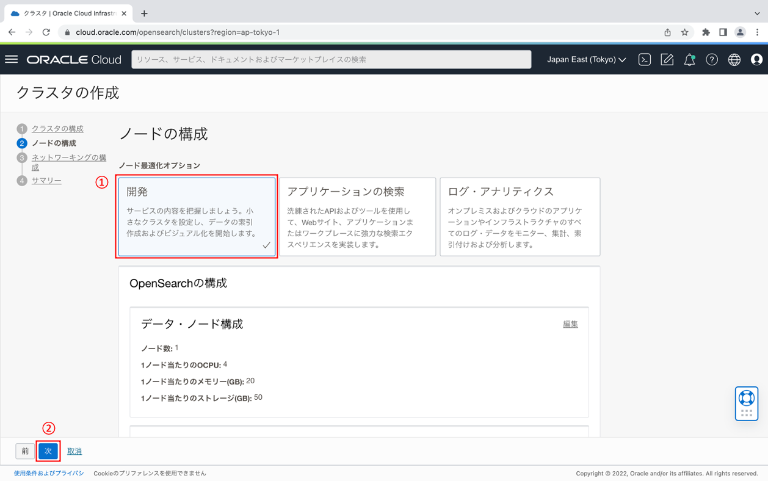Open the Japan East (Tokyo) region dropdown

click(x=585, y=59)
